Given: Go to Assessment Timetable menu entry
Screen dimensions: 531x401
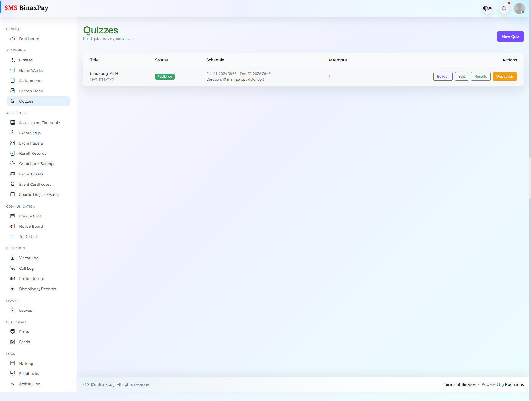Looking at the screenshot, I should point(40,122).
